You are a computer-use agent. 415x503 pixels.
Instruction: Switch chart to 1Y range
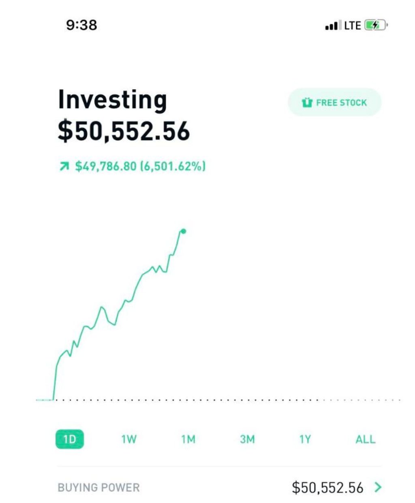pyautogui.click(x=305, y=439)
